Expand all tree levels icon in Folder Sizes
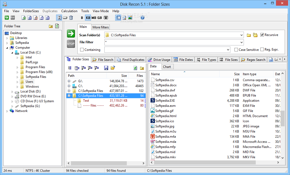 (x=77, y=68)
